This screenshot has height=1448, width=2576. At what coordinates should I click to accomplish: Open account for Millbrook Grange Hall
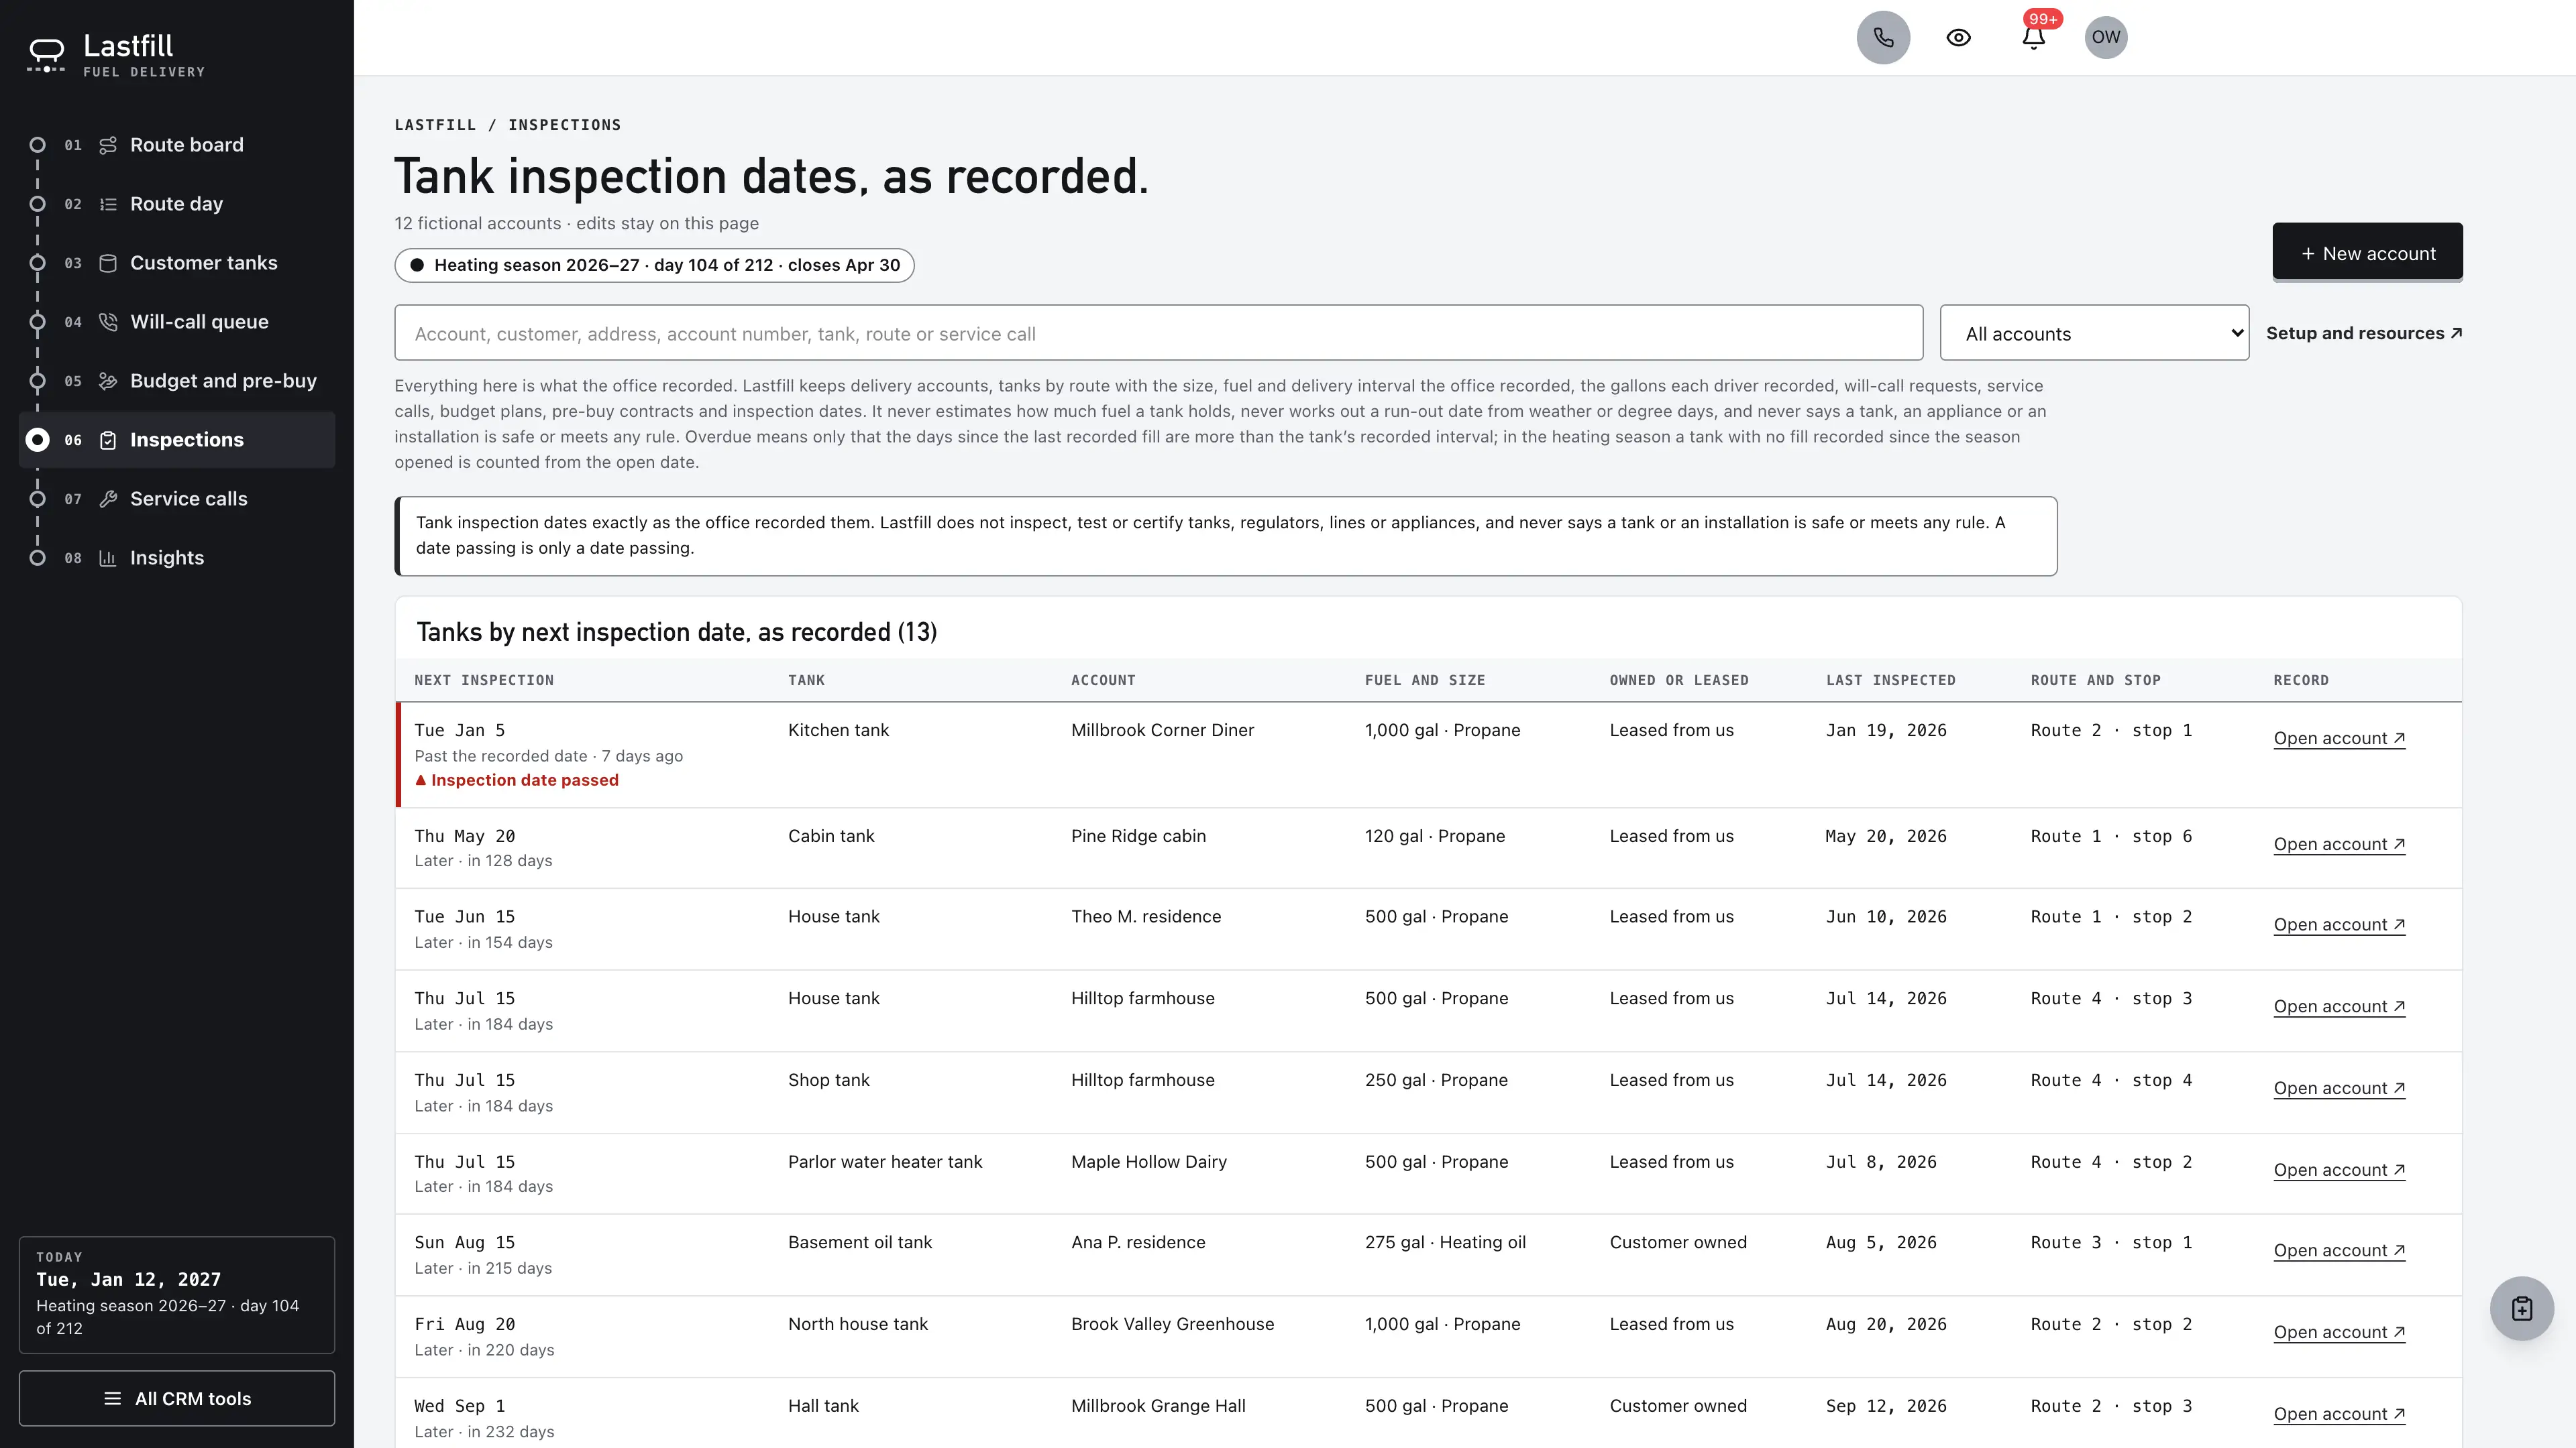pos(2339,1413)
